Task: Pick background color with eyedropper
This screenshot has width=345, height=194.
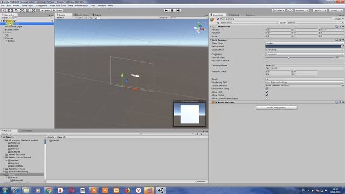Action: (343, 46)
